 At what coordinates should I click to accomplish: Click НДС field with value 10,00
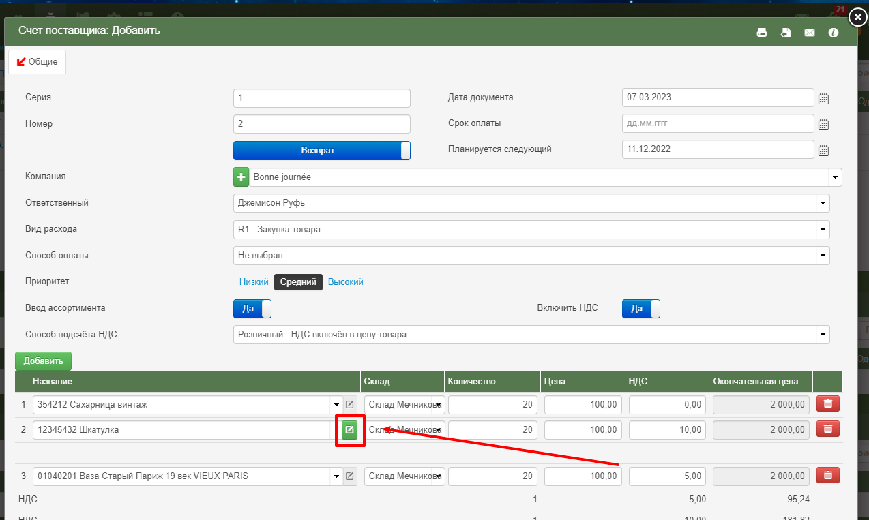pyautogui.click(x=668, y=430)
